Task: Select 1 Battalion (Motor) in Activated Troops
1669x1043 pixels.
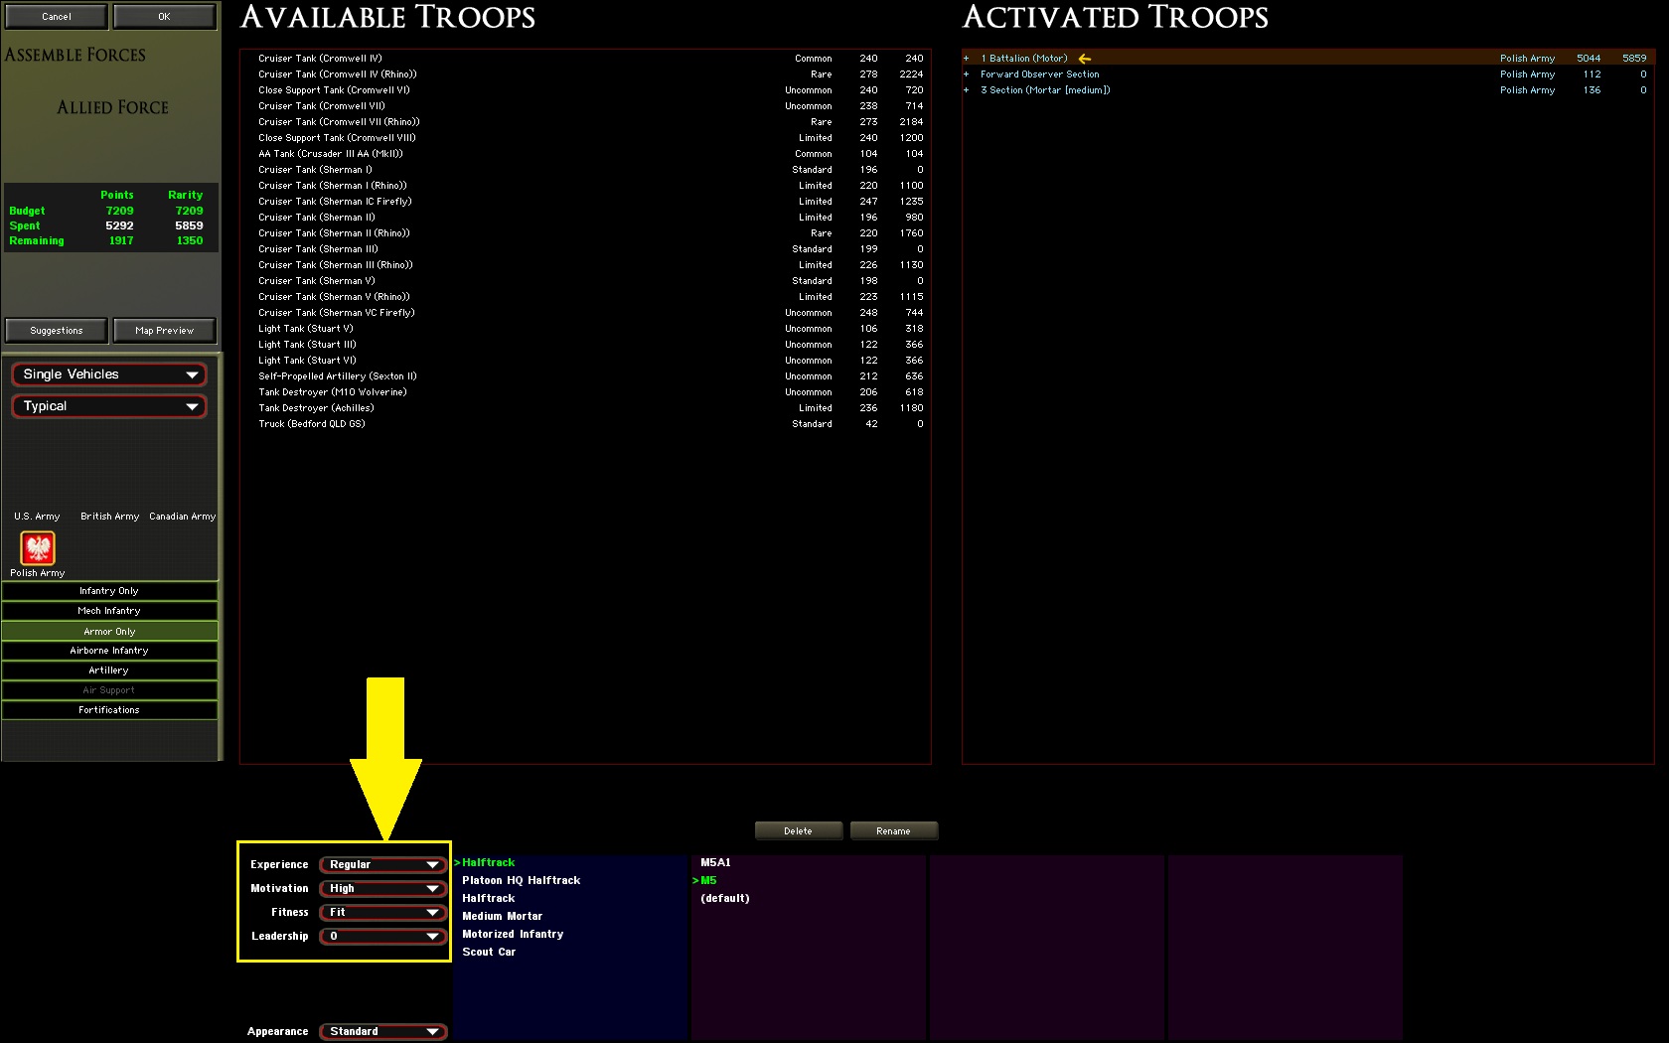Action: [1307, 59]
